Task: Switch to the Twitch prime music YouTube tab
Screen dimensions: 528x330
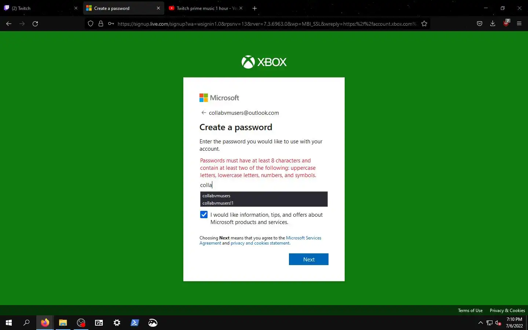Action: (206, 8)
